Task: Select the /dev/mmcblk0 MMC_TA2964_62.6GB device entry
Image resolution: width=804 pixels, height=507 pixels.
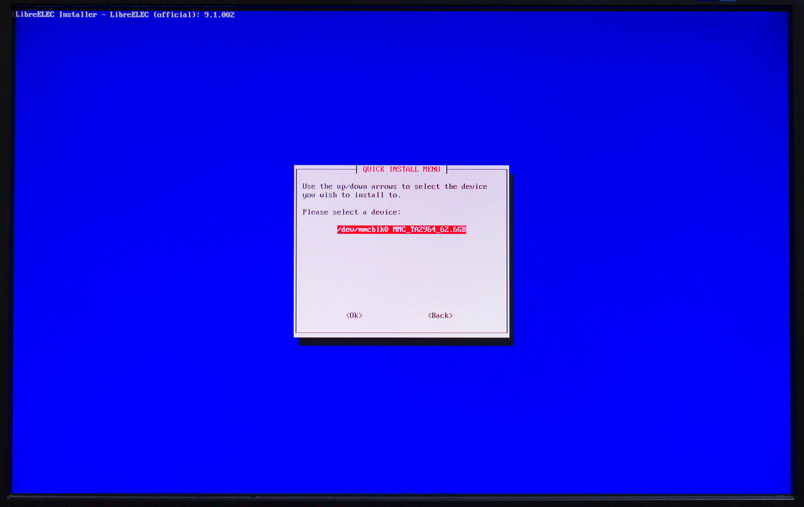Action: tap(401, 230)
